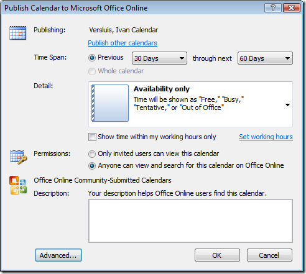
Task: Open the 30 Days previous dropdown
Action: tap(159, 58)
